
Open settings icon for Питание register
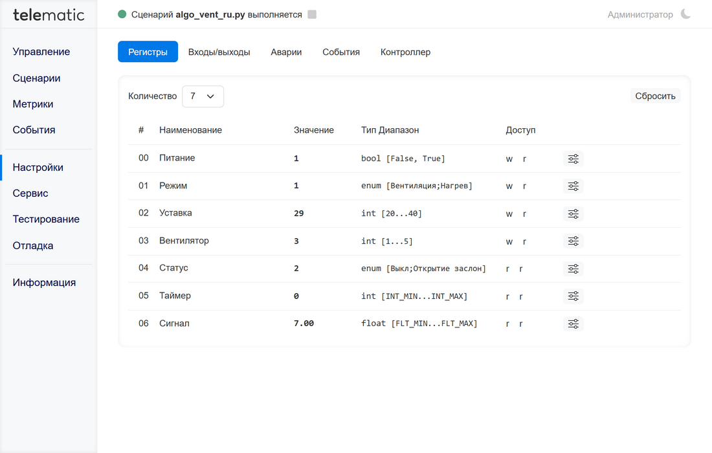pos(573,159)
